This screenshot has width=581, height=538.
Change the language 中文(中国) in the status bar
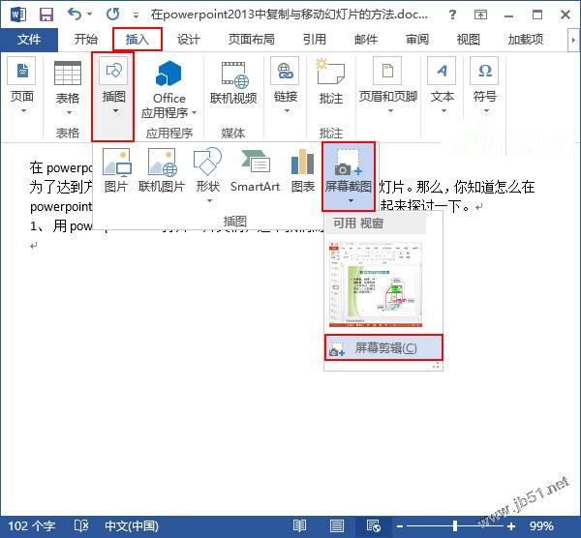pos(132,526)
